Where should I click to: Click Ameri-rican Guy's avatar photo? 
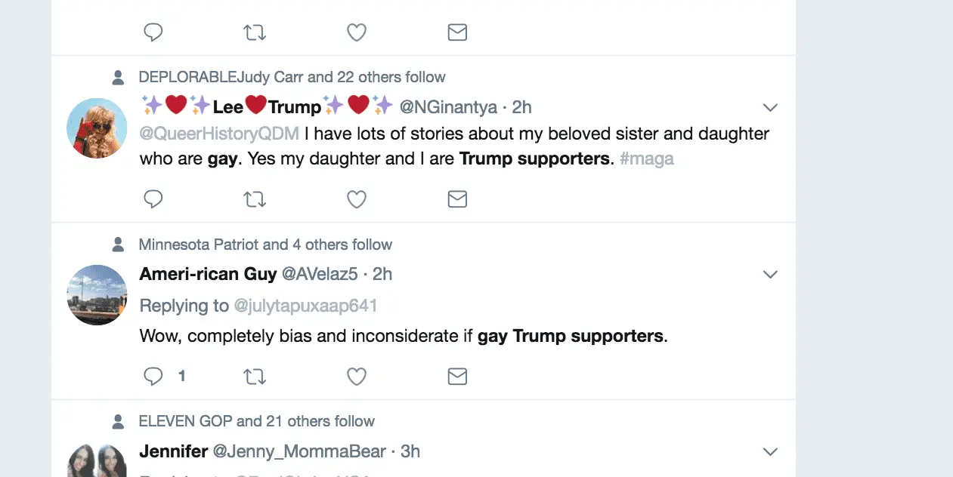(x=97, y=295)
